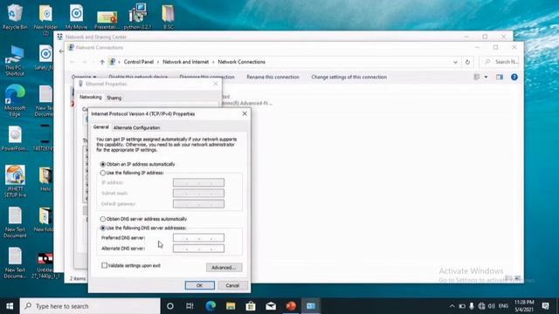
Task: Click the Alternate DNS server field
Action: pyautogui.click(x=198, y=249)
